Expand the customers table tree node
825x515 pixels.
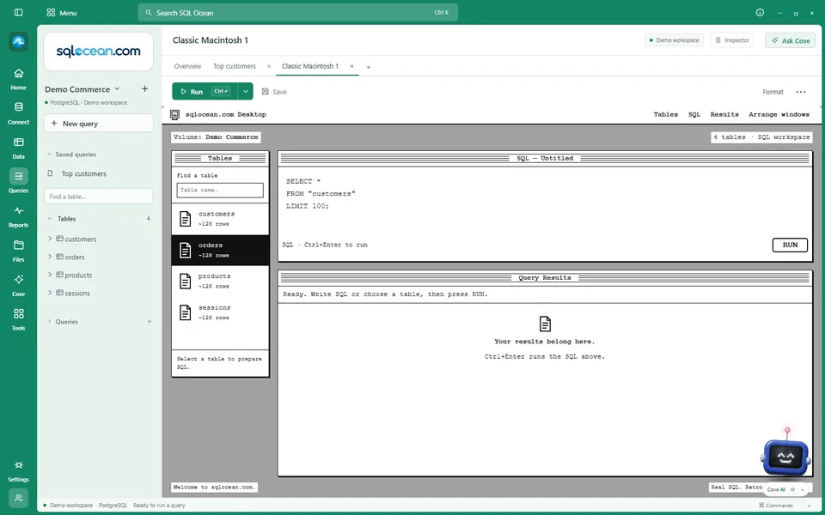(50, 239)
